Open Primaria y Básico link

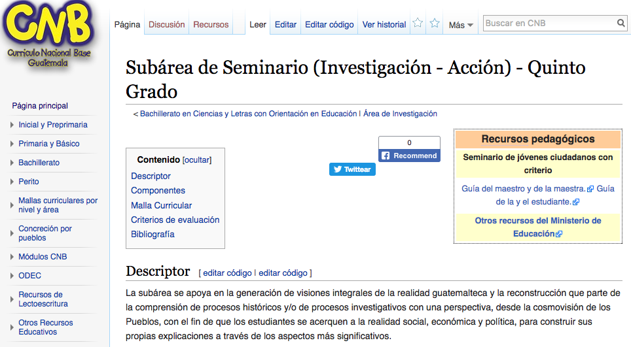coord(49,144)
